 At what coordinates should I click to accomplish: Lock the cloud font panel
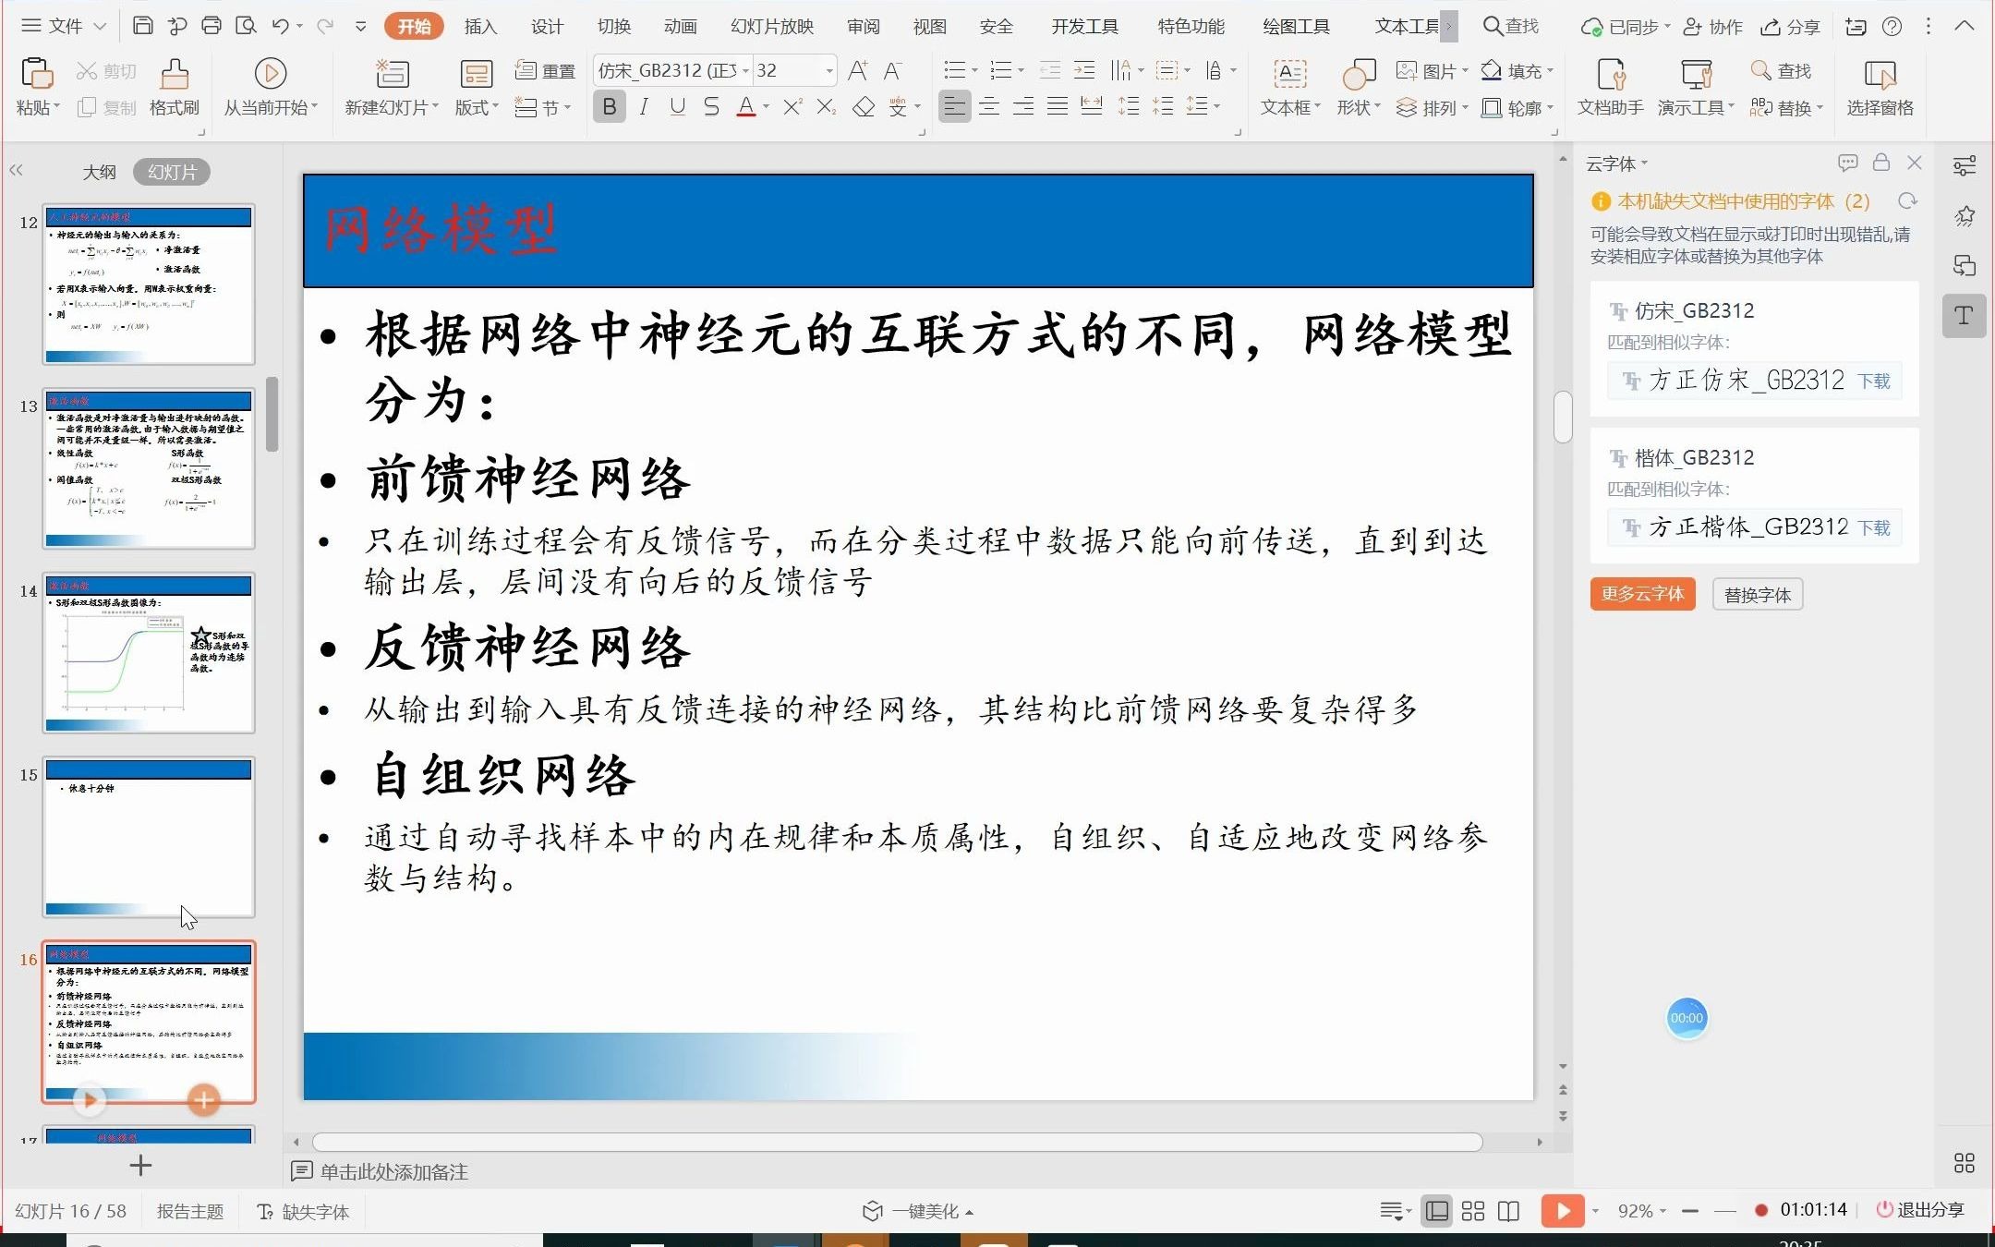pos(1881,163)
